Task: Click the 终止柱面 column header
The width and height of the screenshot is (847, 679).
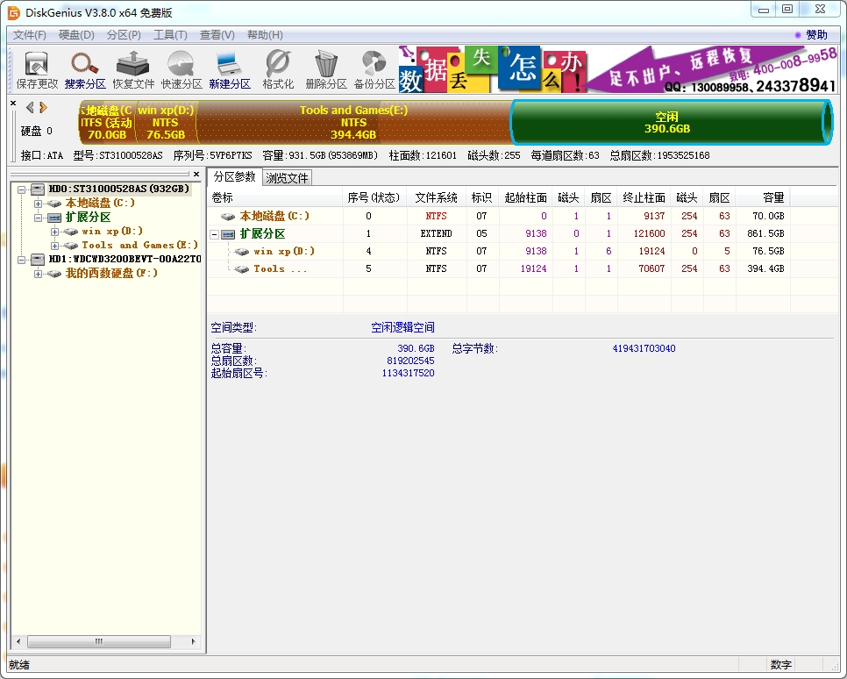Action: [x=644, y=198]
